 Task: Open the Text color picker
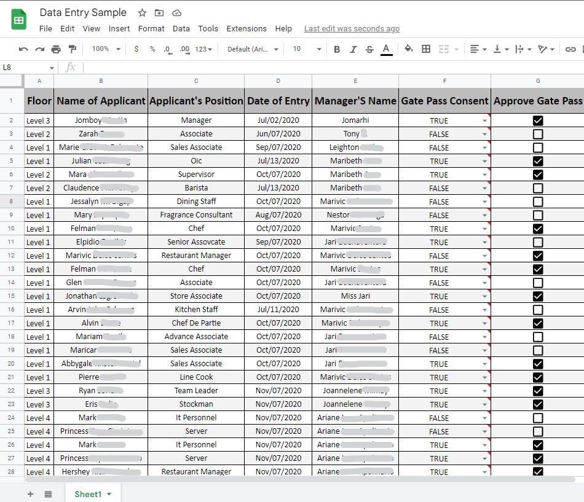click(x=386, y=50)
